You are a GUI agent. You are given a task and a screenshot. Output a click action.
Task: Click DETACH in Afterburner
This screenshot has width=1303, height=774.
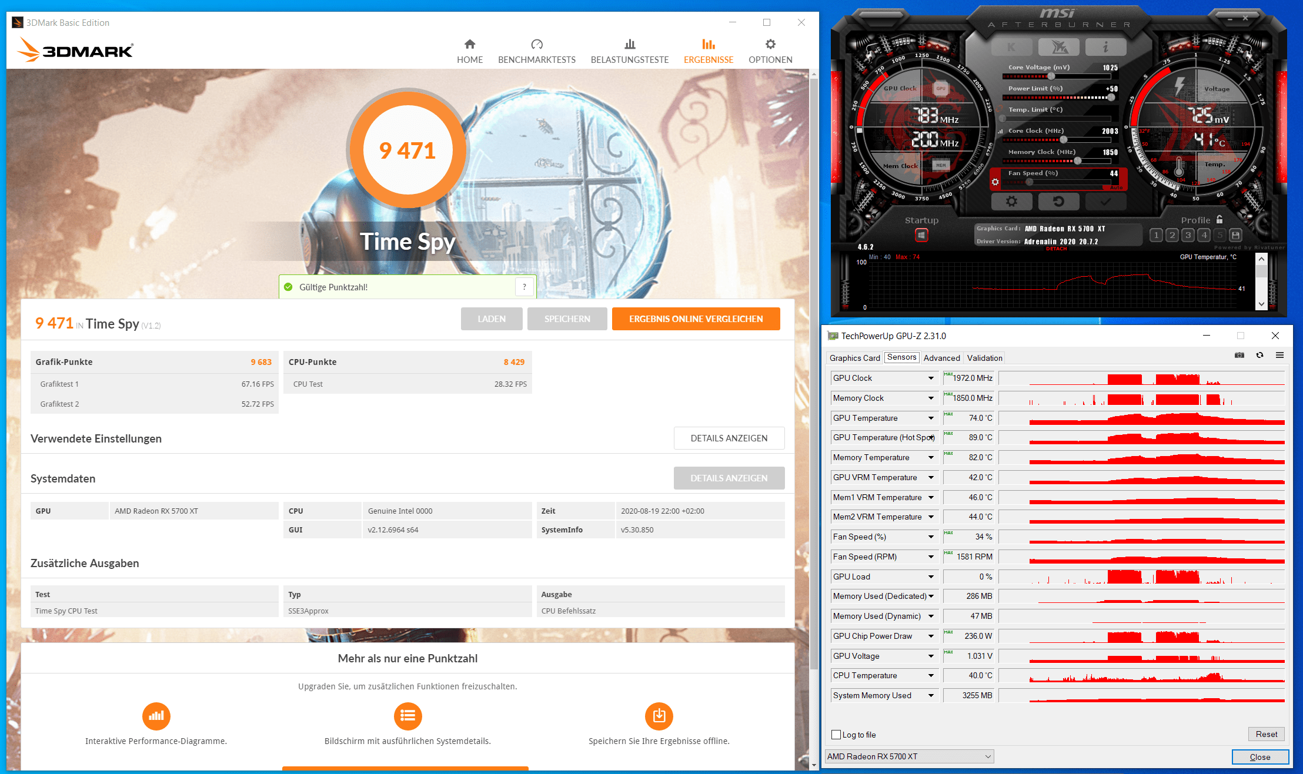tap(1056, 249)
